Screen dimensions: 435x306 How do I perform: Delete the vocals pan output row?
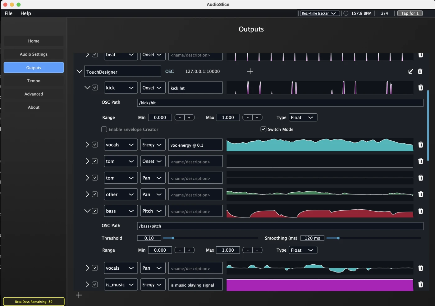[421, 268]
